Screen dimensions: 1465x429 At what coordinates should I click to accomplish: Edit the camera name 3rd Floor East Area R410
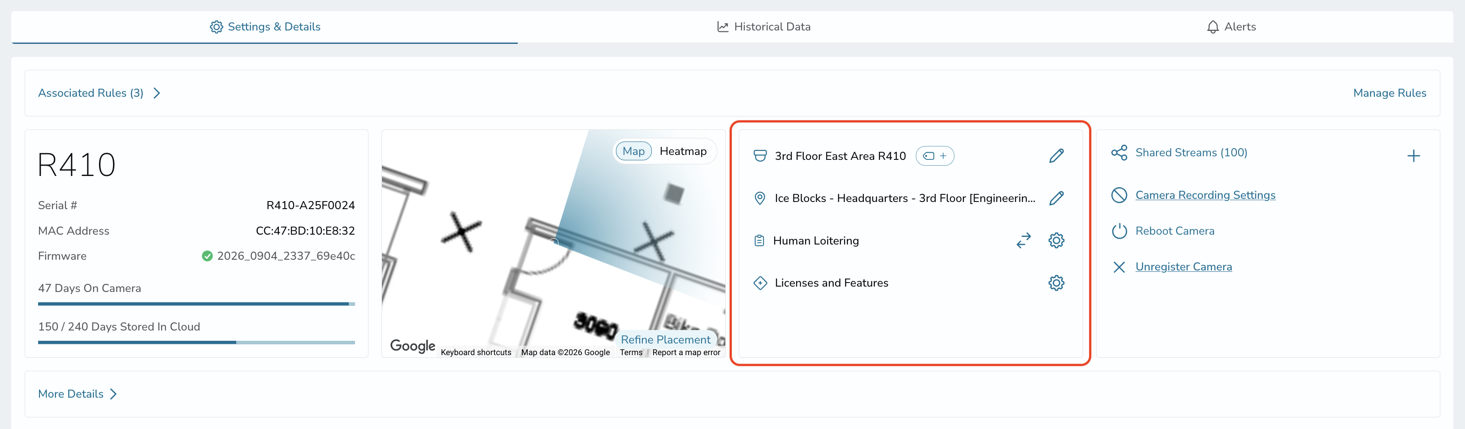tap(1056, 156)
